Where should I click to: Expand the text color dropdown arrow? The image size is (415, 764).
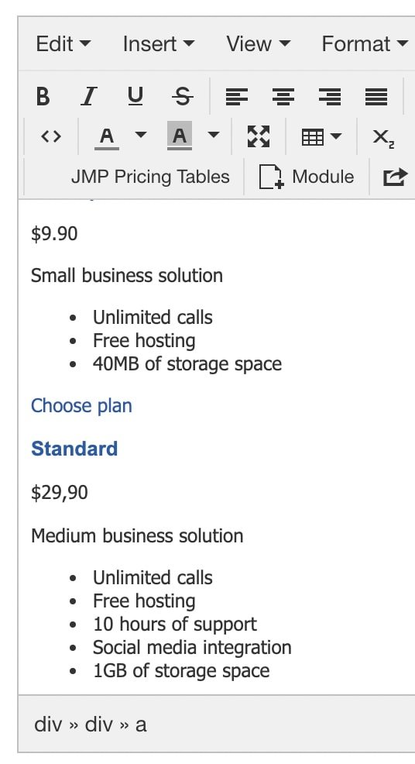click(x=141, y=135)
